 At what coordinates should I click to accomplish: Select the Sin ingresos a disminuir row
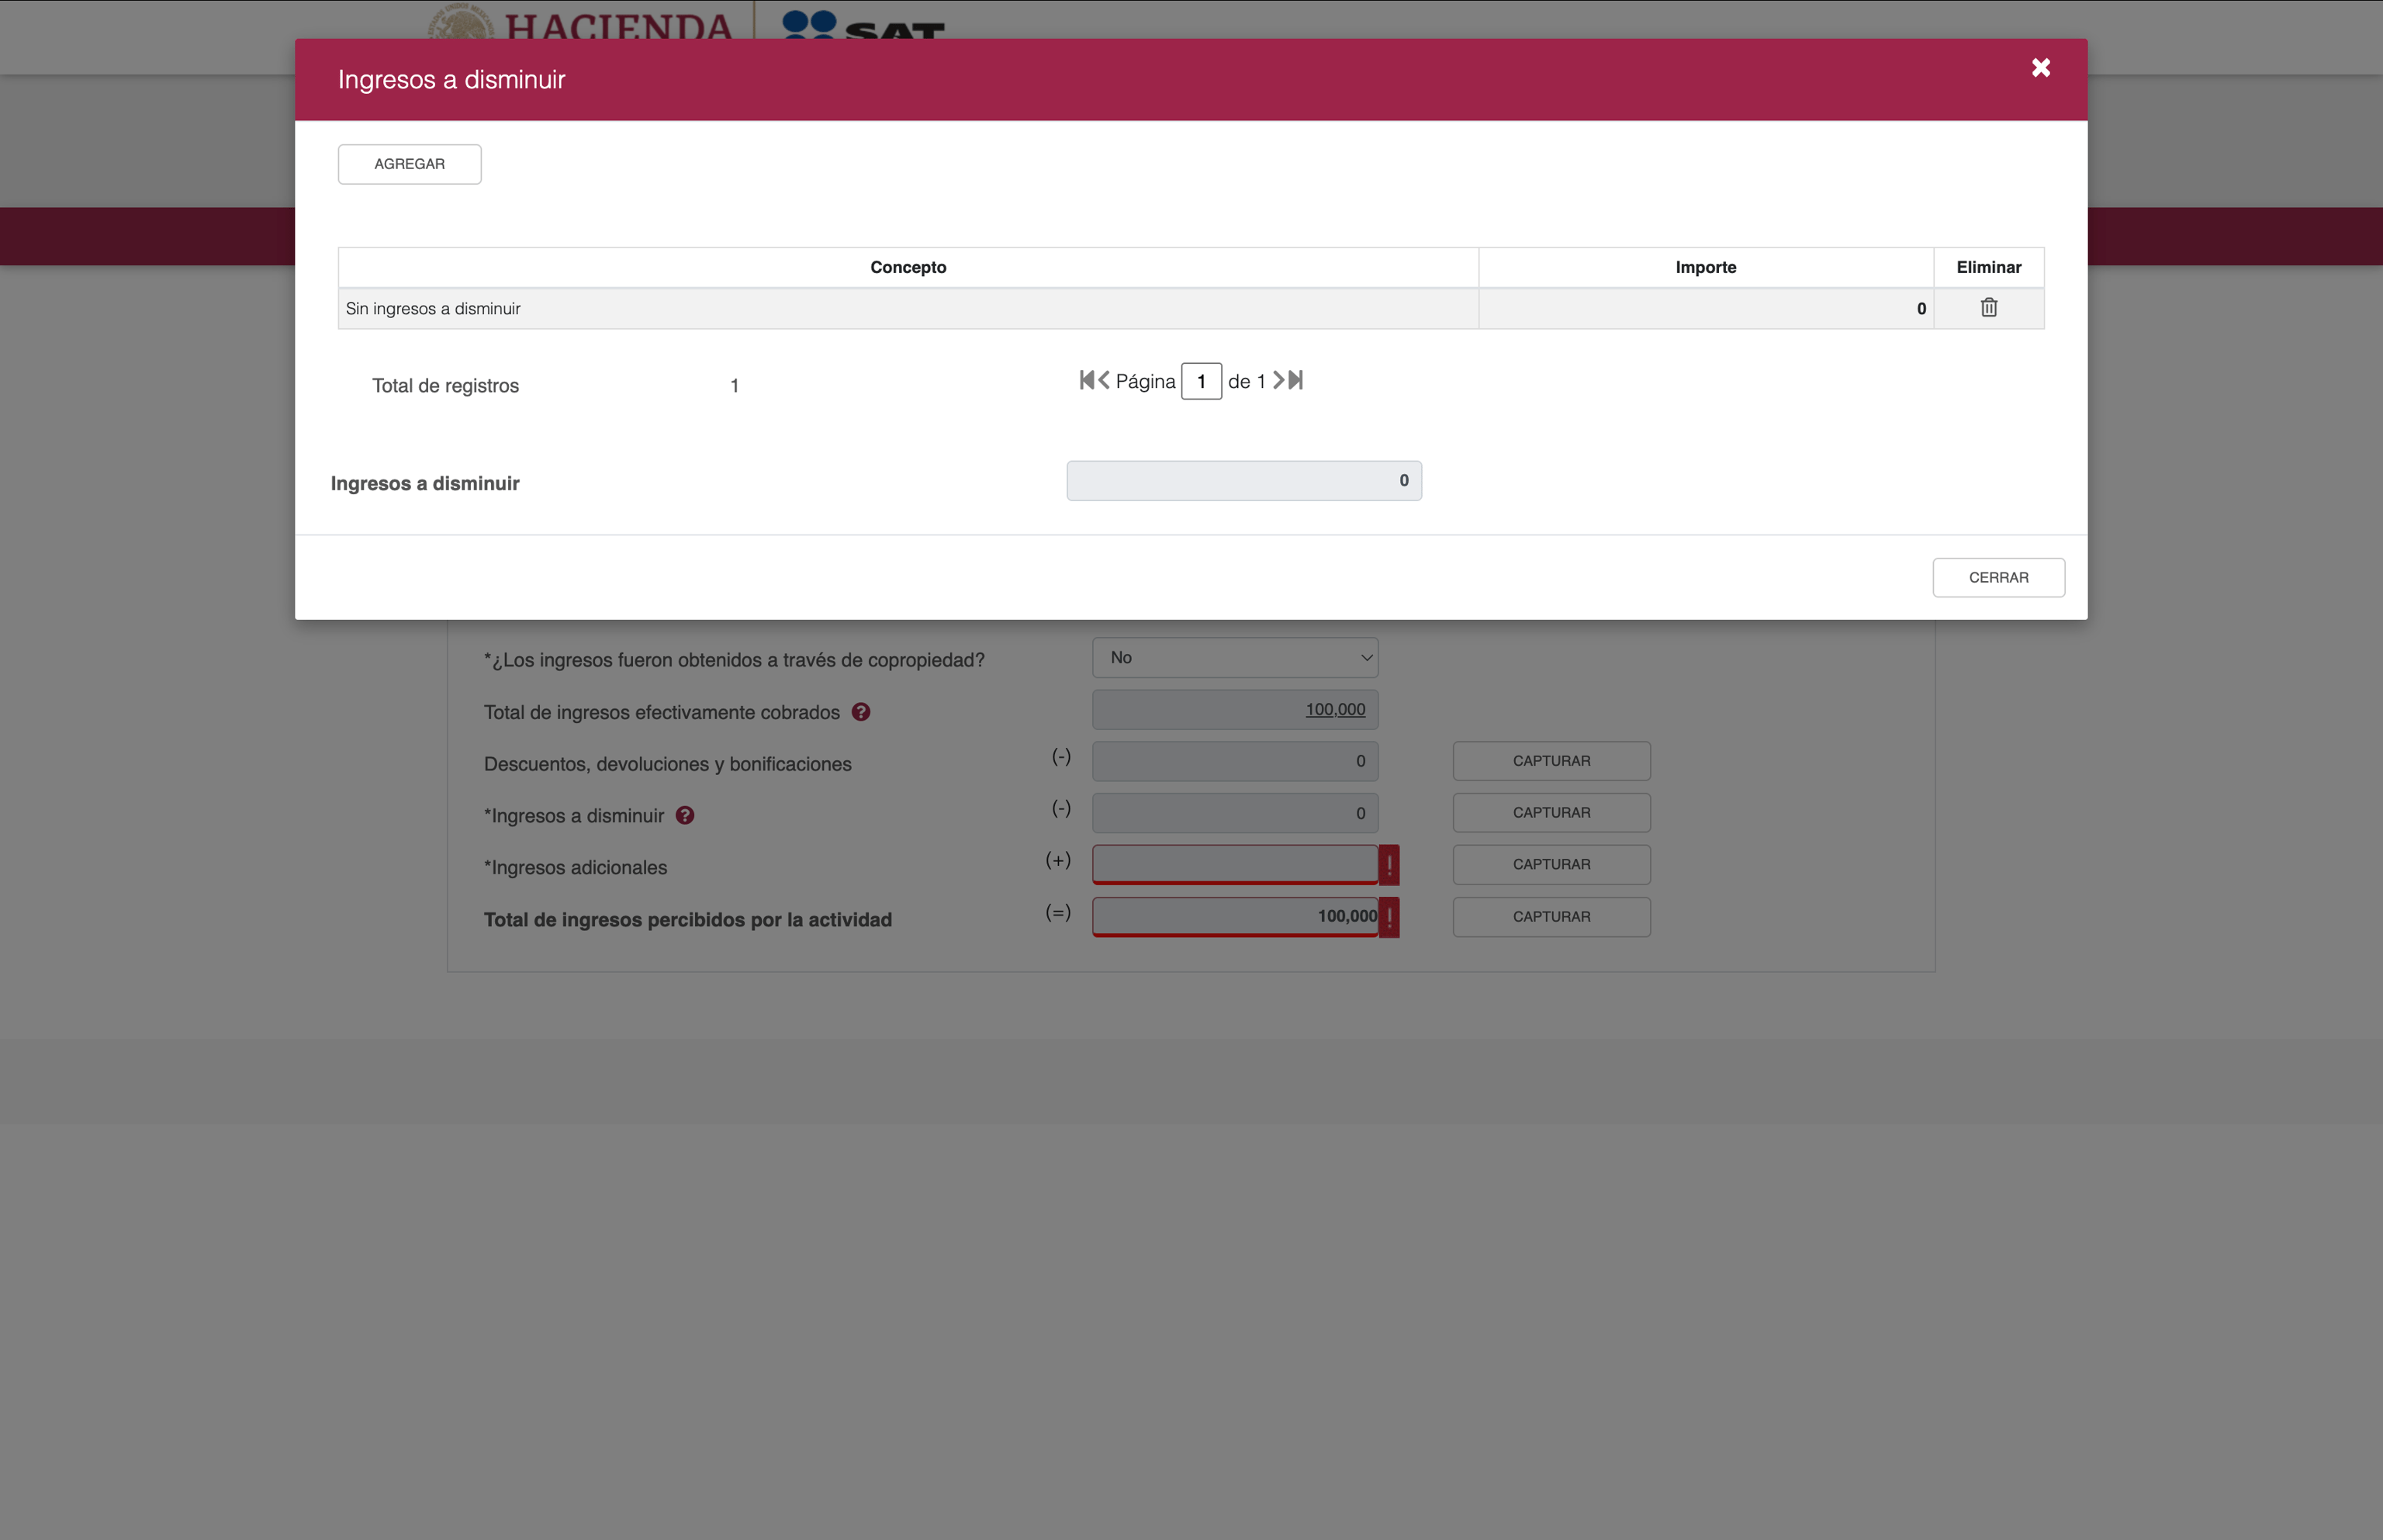pyautogui.click(x=907, y=309)
